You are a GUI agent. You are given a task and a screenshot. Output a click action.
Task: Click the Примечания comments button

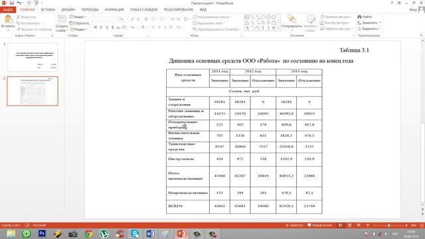tap(319, 226)
